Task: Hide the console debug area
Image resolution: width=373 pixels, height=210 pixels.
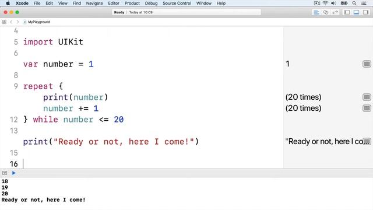Action: tap(5, 173)
